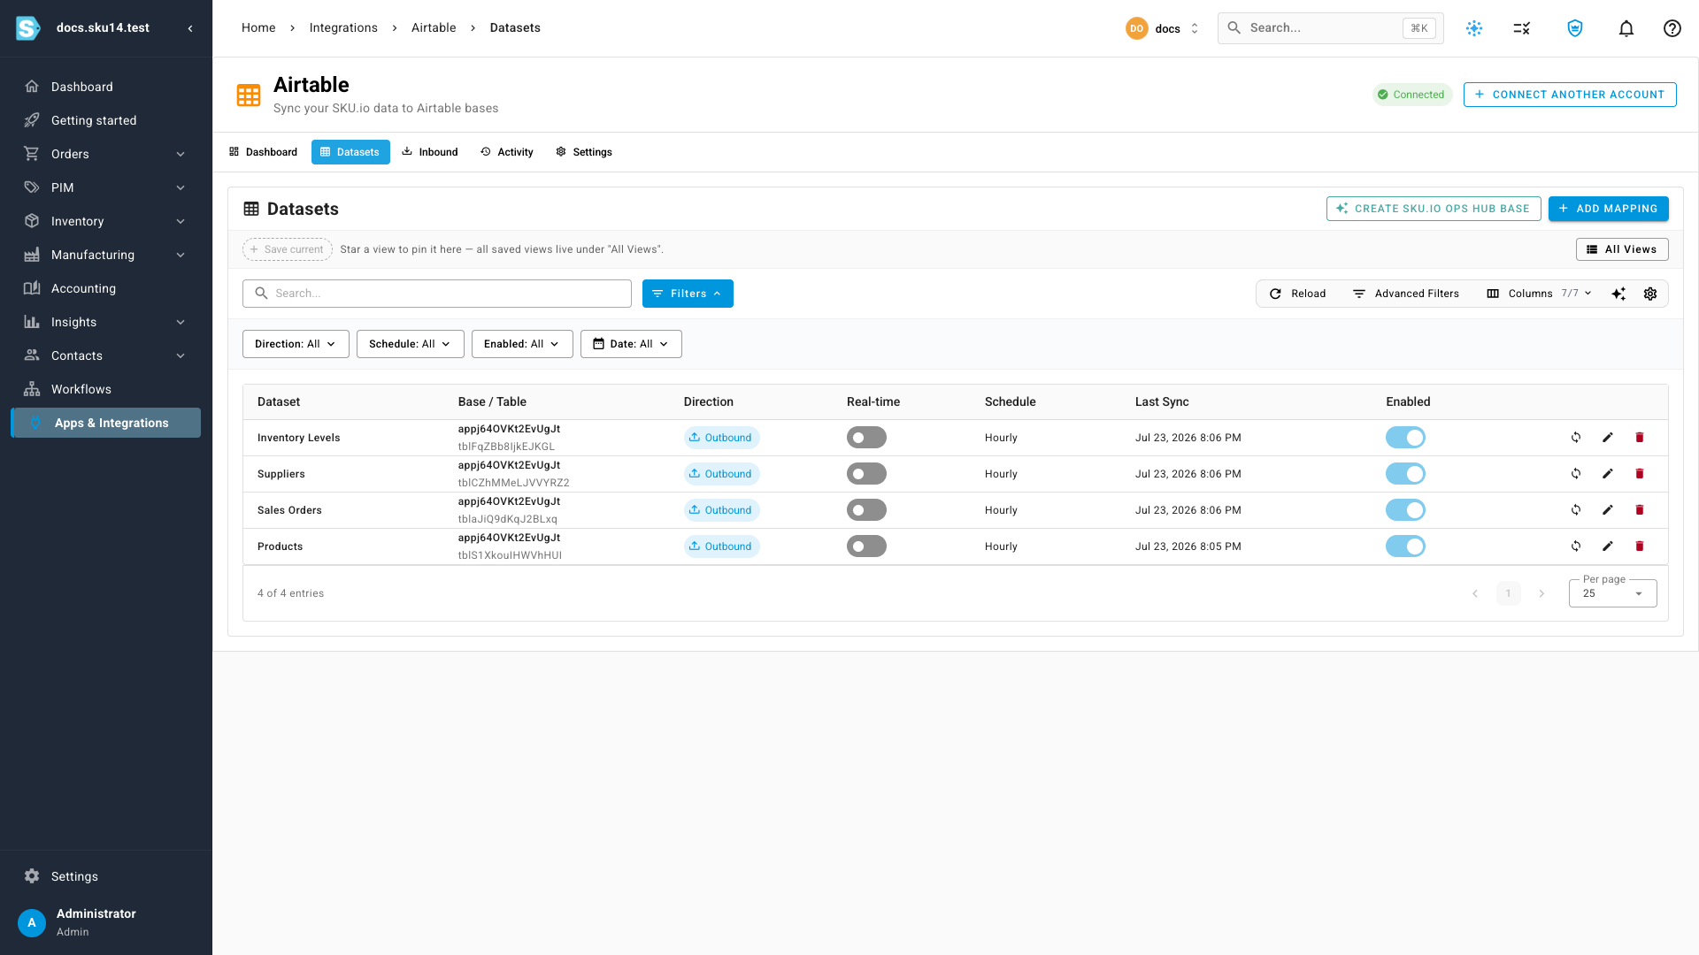Open the Enabled filter dropdown
This screenshot has height=955, width=1699.
pyautogui.click(x=522, y=344)
